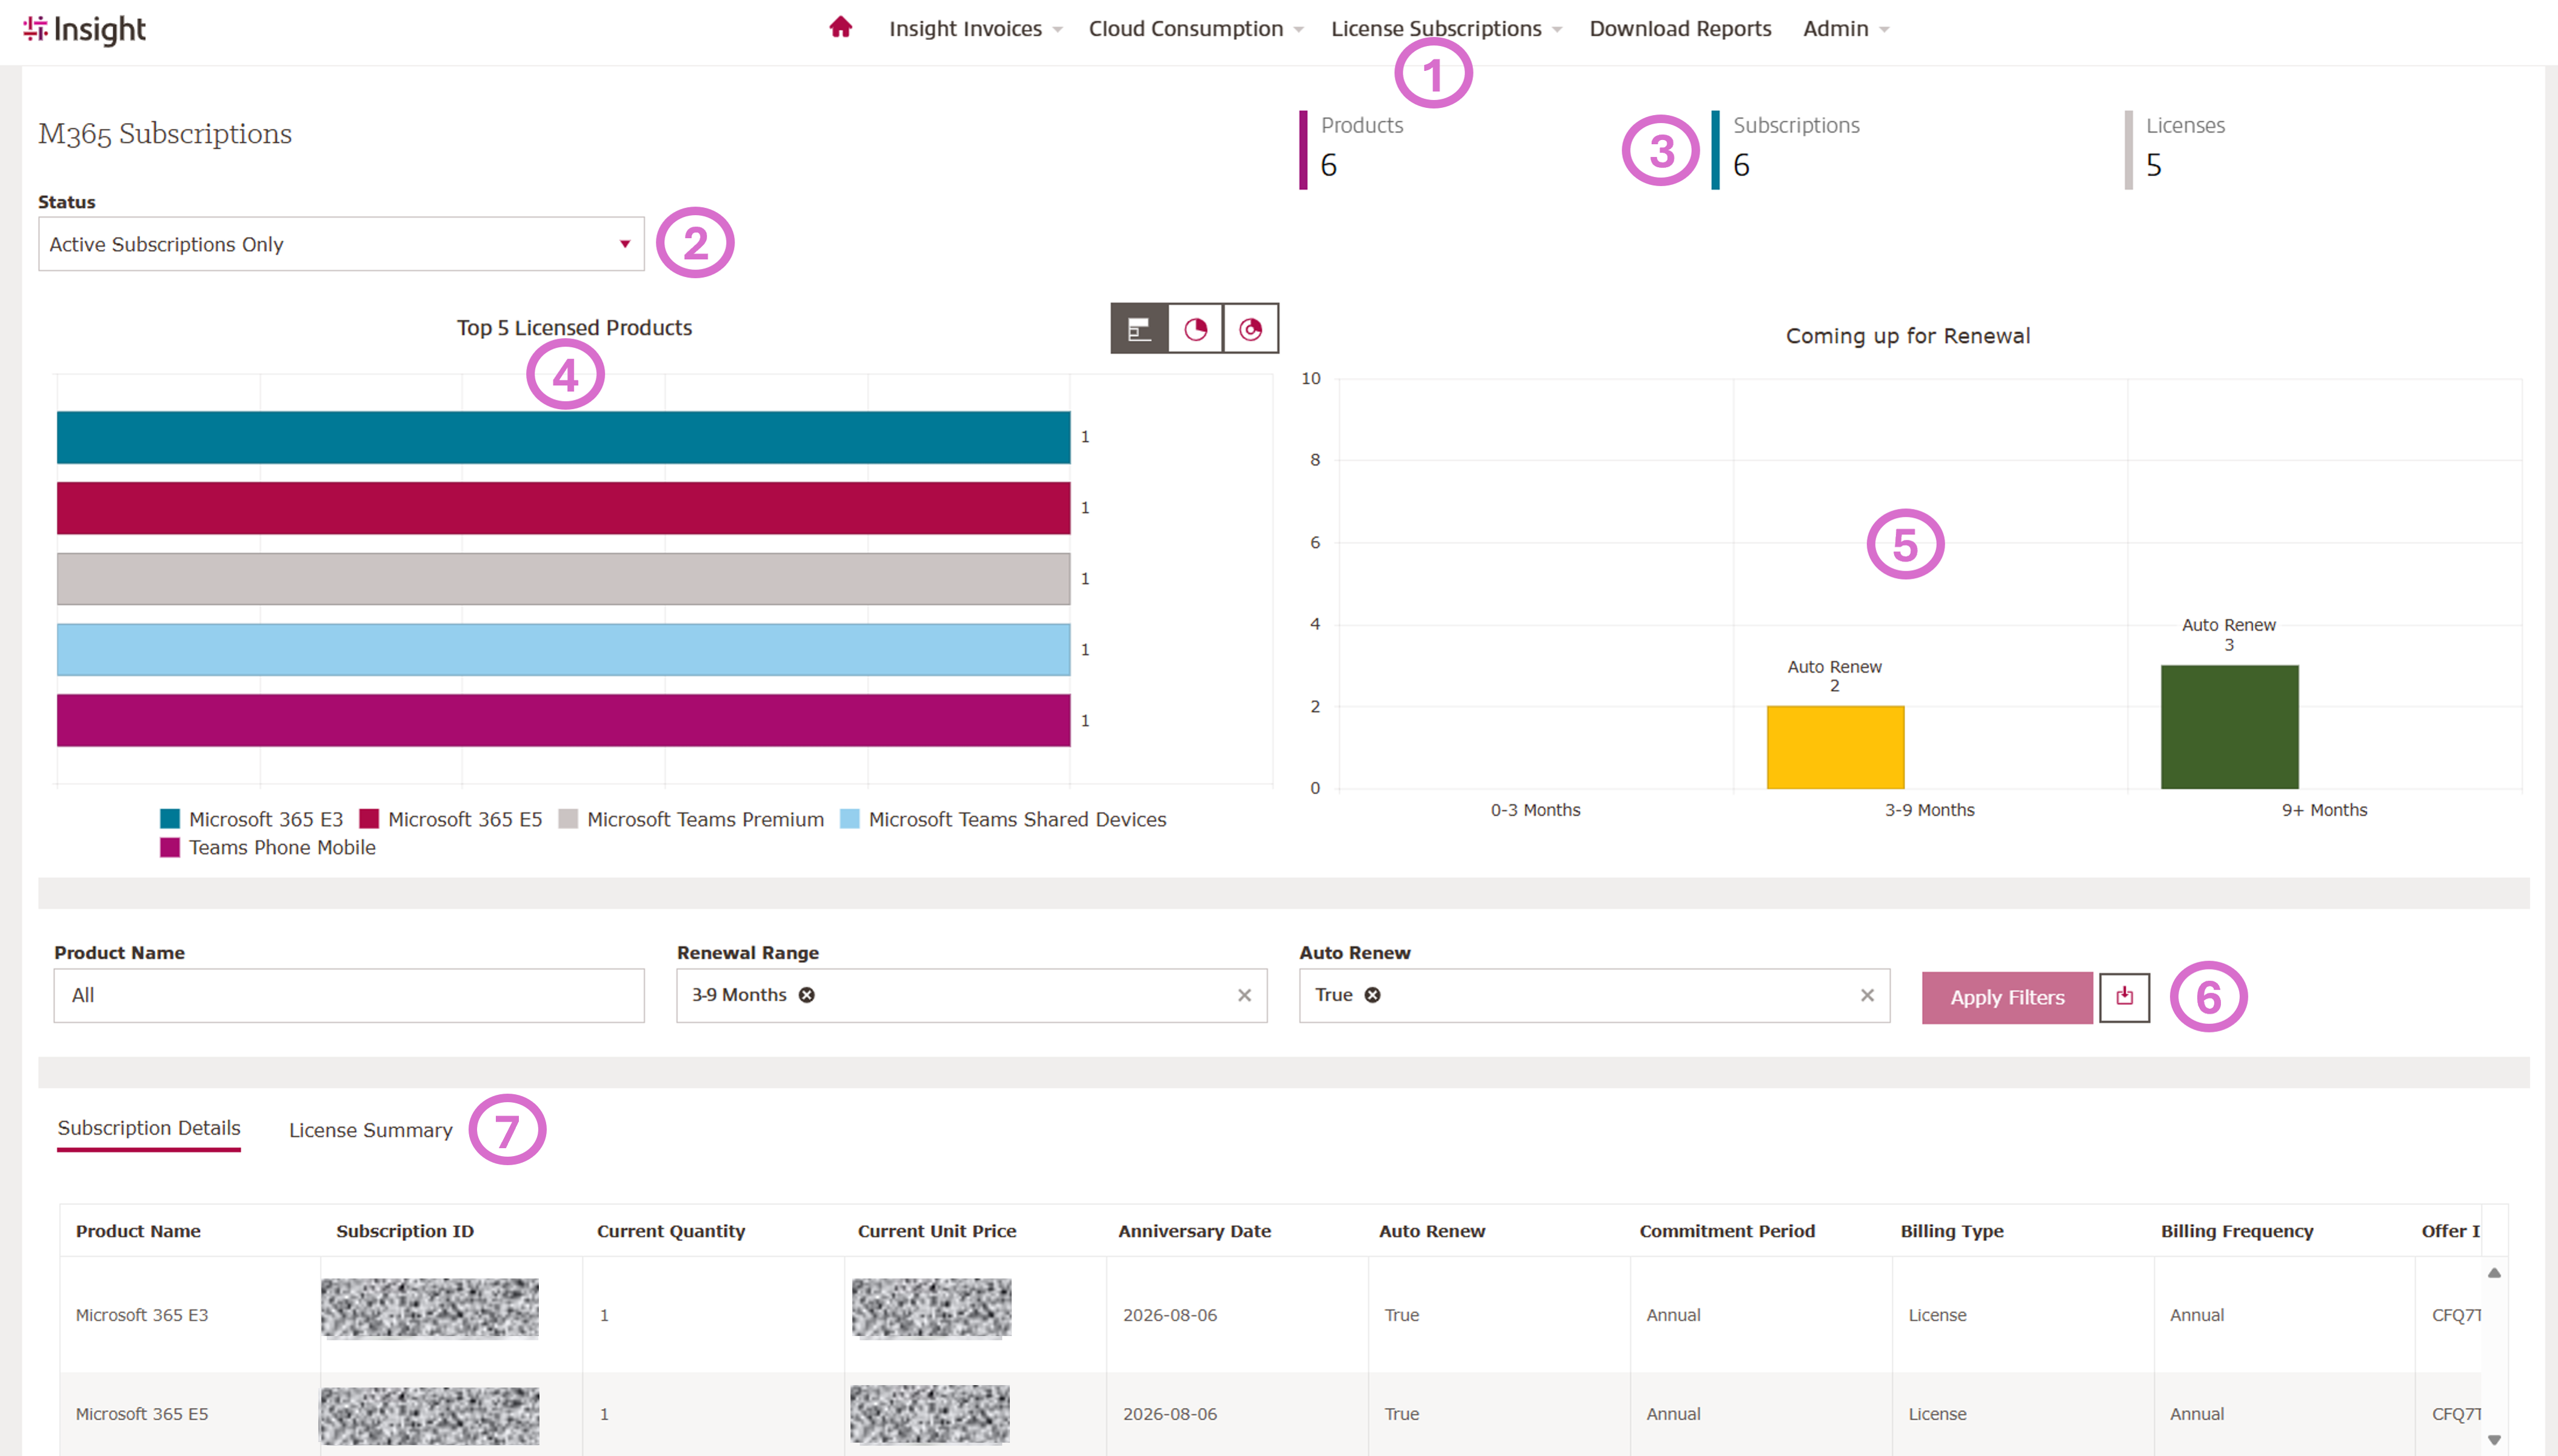This screenshot has height=1456, width=2558.
Task: Remove the 3-9 Months filter chip
Action: [x=806, y=995]
